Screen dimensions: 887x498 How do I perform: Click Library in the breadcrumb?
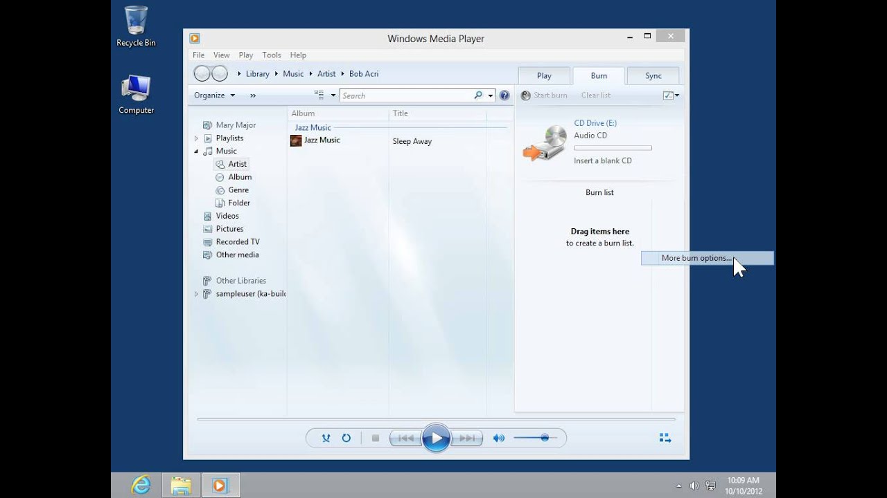(258, 74)
